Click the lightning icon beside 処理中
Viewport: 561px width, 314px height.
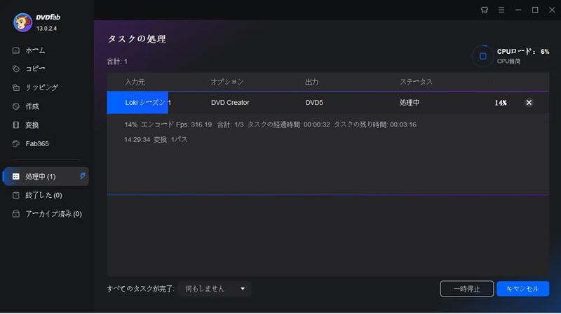click(83, 176)
